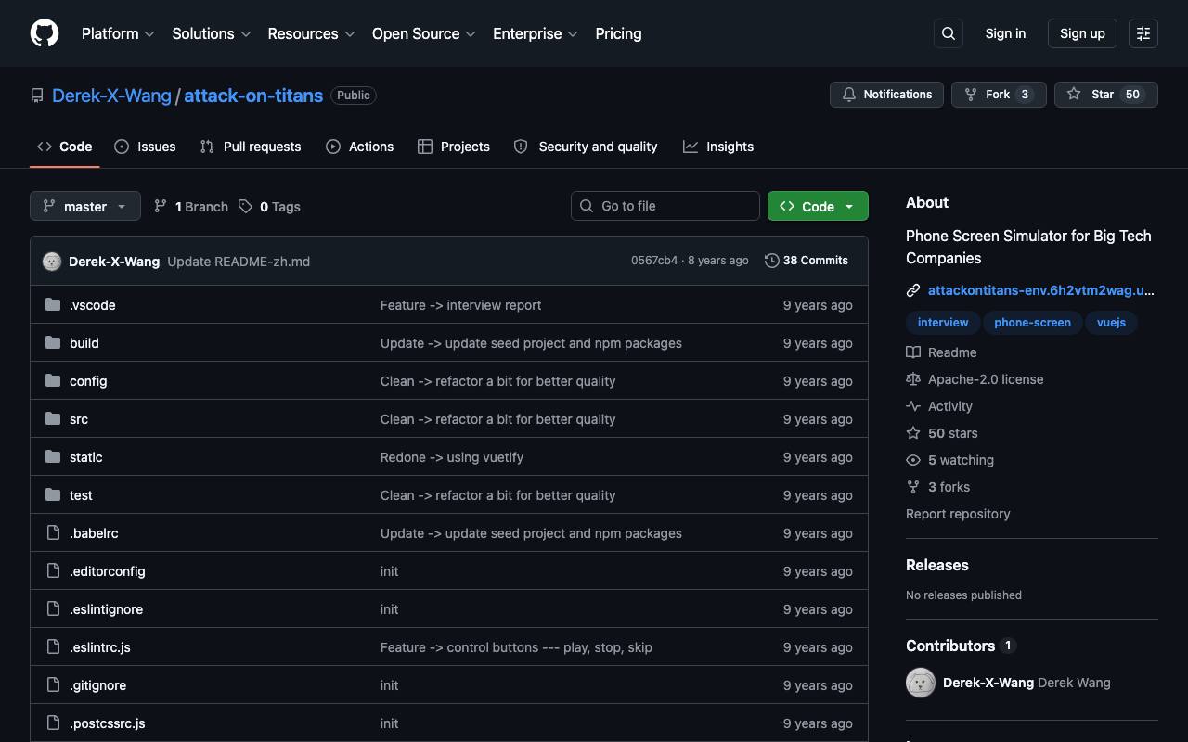This screenshot has height=742, width=1188.
Task: Open the attack-on-titans repository link
Action: click(253, 96)
